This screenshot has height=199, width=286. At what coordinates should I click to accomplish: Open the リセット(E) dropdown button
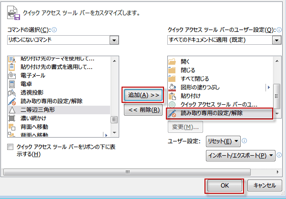pos(223,141)
